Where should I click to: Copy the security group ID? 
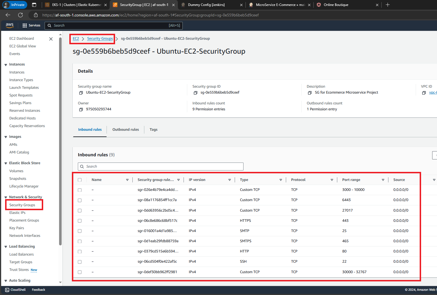(195, 93)
